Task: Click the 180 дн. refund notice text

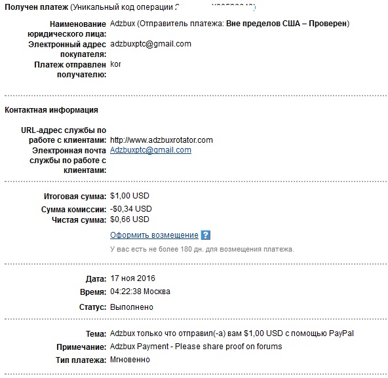Action: tap(202, 249)
